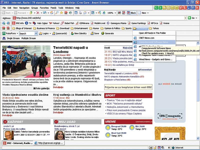
Task: Select Single Stream option
Action: coord(13,38)
